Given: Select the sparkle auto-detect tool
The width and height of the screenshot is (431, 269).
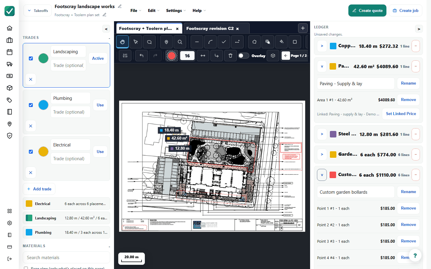Looking at the screenshot, I should pos(281,42).
